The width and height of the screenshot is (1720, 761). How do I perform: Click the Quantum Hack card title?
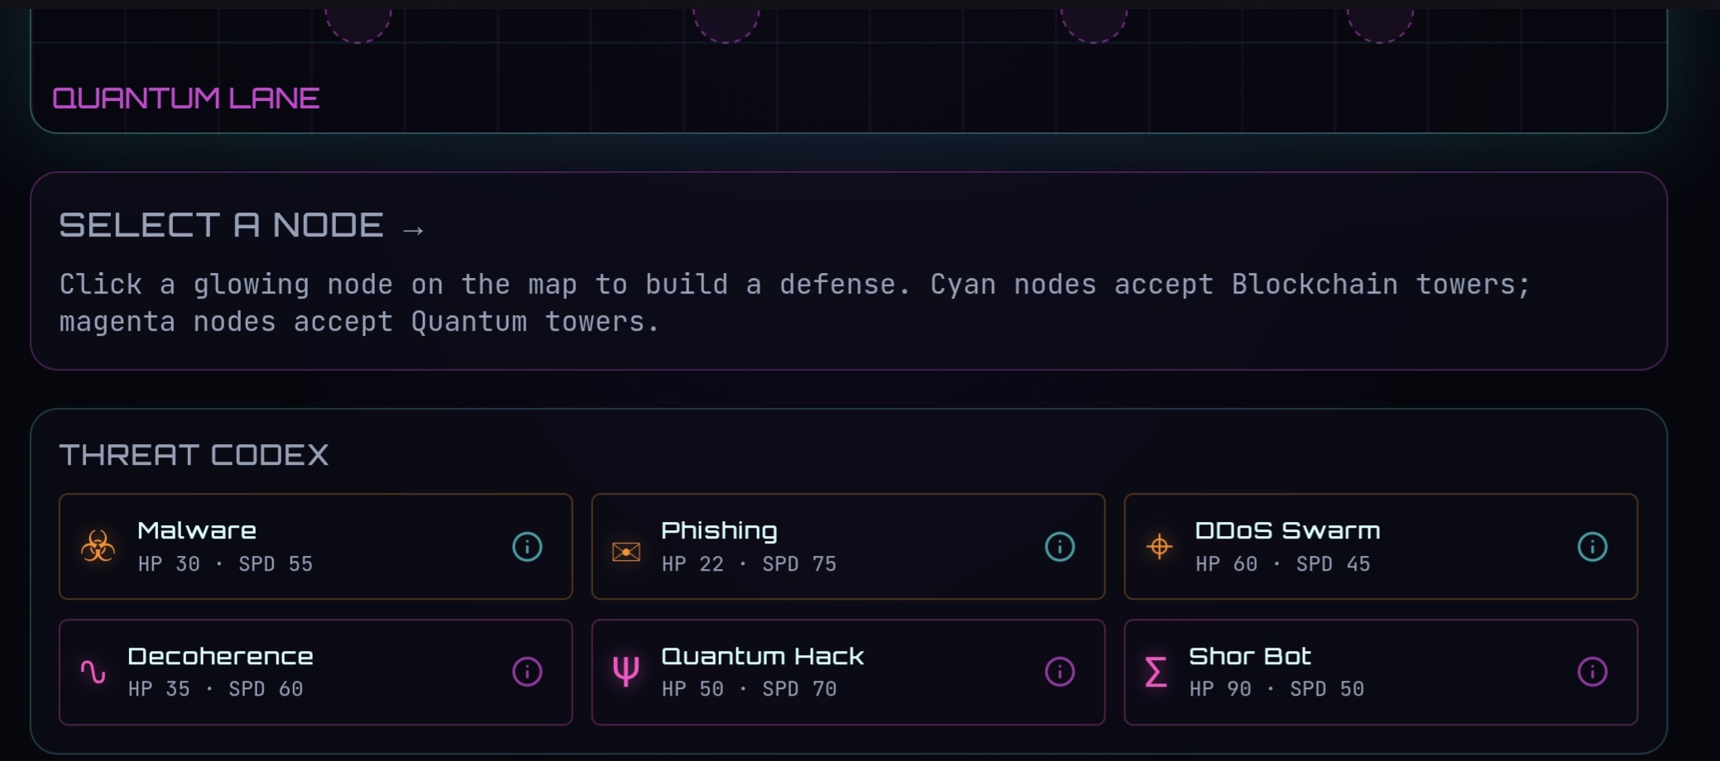click(x=762, y=656)
